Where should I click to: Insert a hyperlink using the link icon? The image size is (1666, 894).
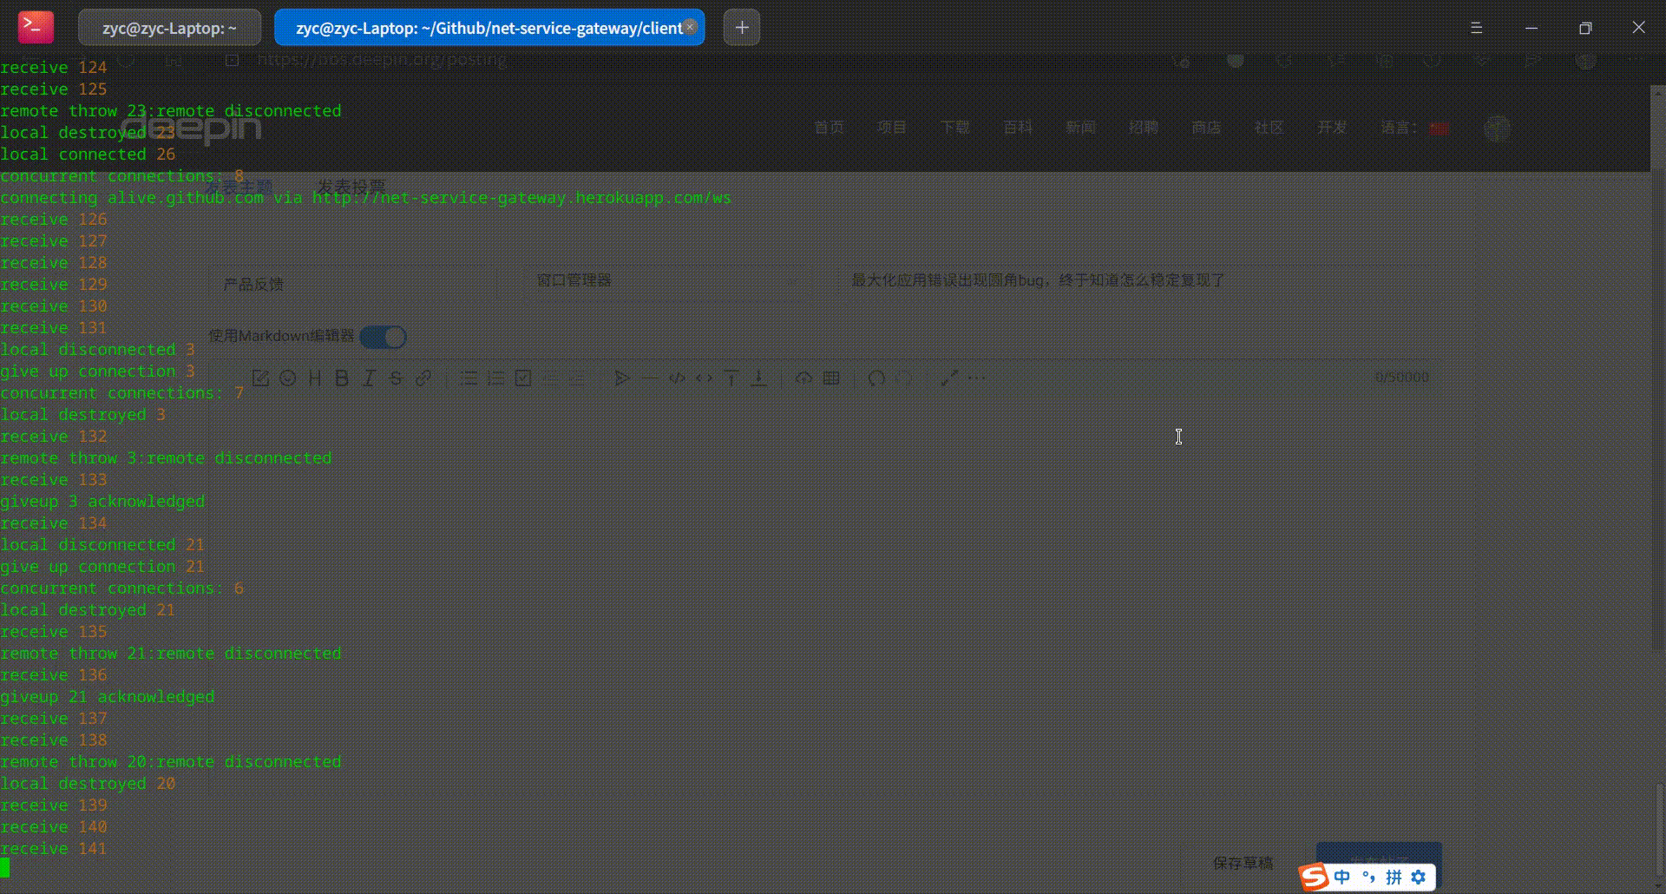(x=423, y=378)
